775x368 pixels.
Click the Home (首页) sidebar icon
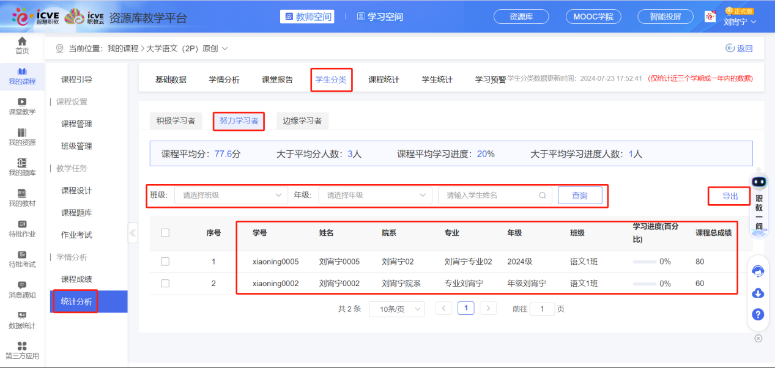point(22,42)
